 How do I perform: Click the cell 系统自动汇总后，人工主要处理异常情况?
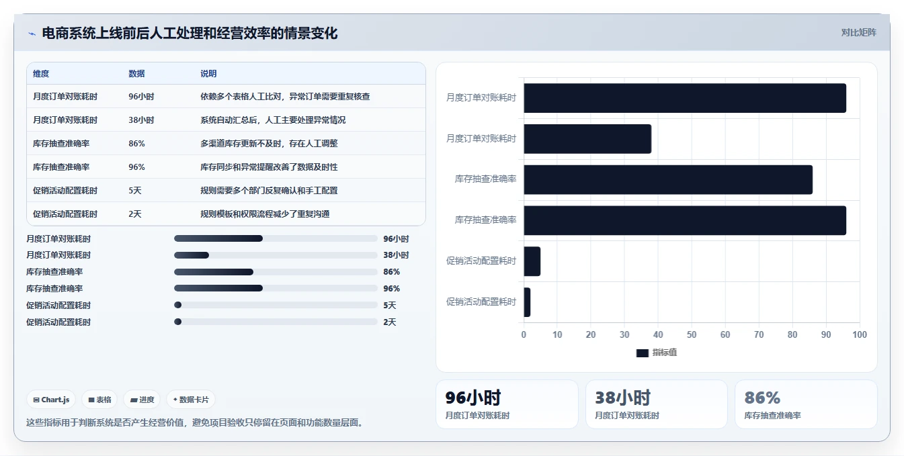pos(273,120)
